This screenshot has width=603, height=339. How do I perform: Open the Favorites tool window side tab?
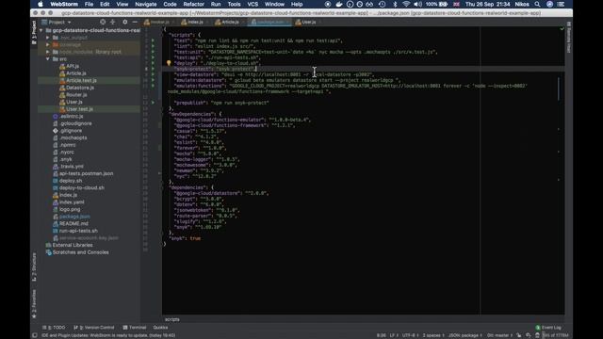34,303
